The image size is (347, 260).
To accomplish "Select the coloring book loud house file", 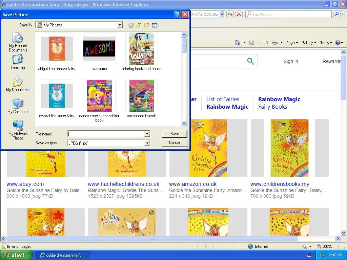I will (141, 52).
